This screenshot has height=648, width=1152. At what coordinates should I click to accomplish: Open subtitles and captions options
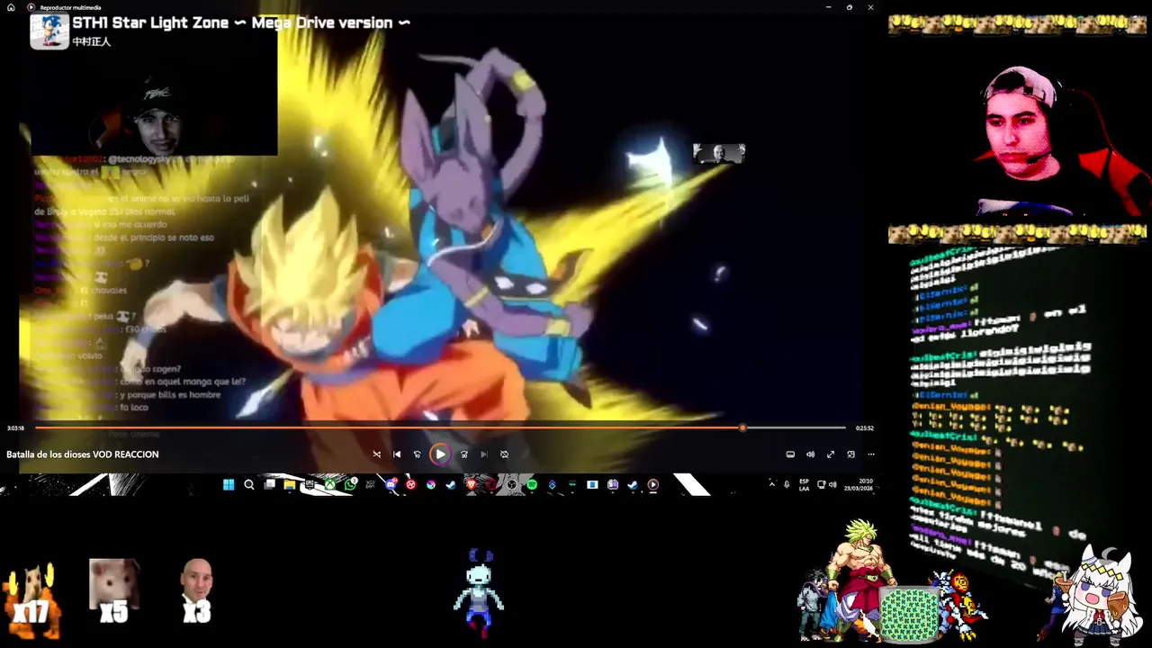click(x=790, y=454)
